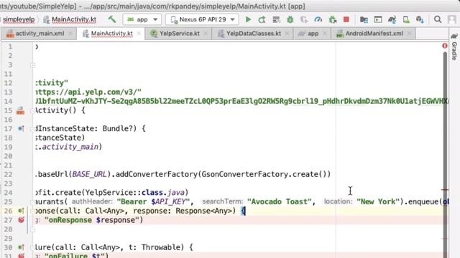The height and width of the screenshot is (258, 460).
Task: Select the MainActivity.kt editor tab
Action: [x=112, y=34]
